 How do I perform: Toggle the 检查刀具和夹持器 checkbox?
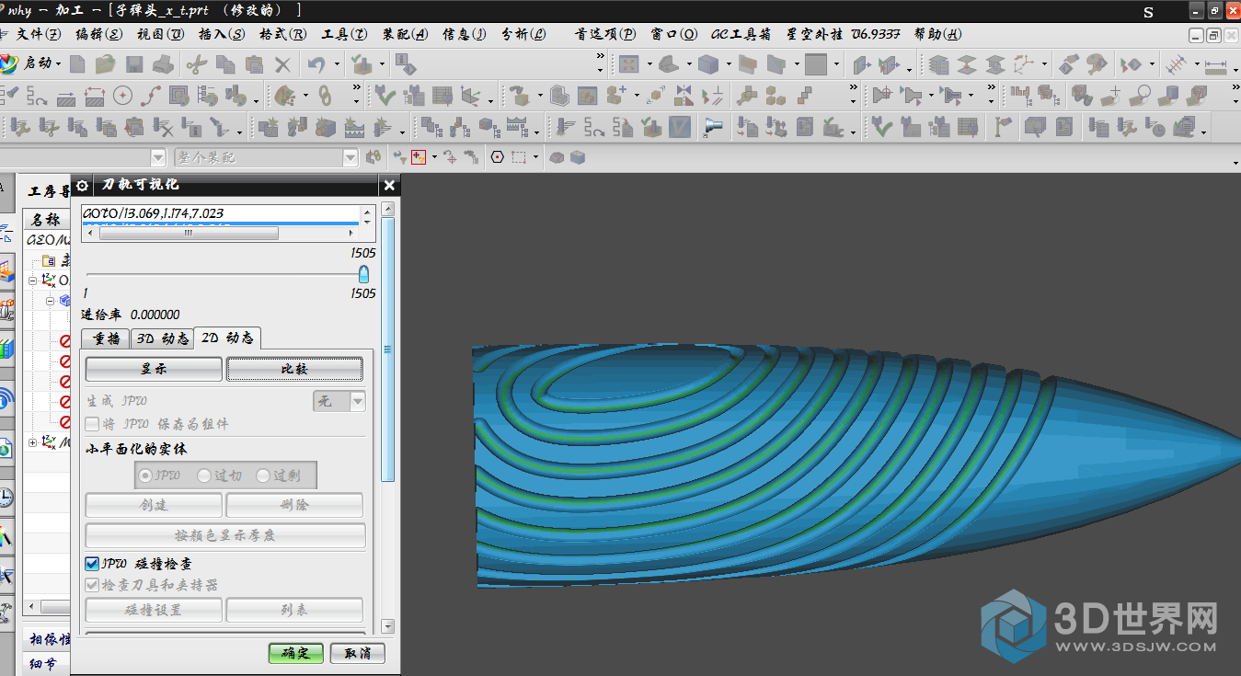[x=92, y=584]
